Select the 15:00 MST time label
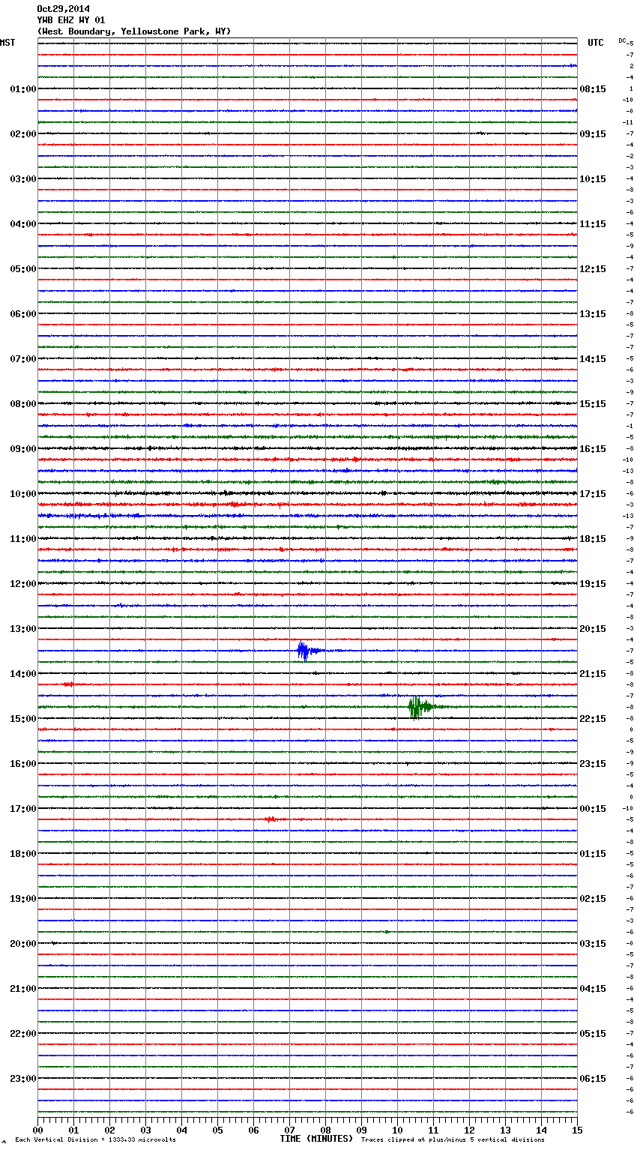The image size is (637, 1150). point(23,719)
